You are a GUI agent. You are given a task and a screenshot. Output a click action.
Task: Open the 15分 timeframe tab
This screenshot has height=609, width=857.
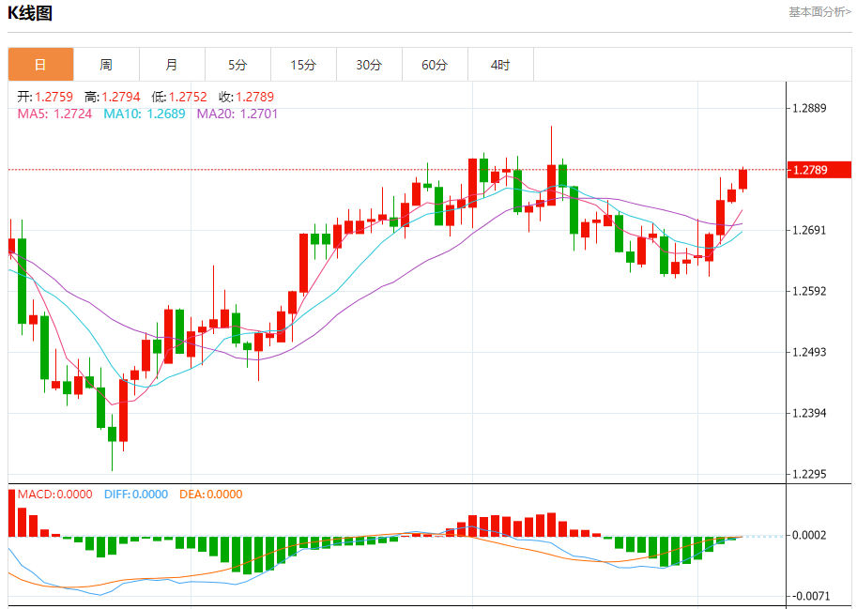[303, 65]
